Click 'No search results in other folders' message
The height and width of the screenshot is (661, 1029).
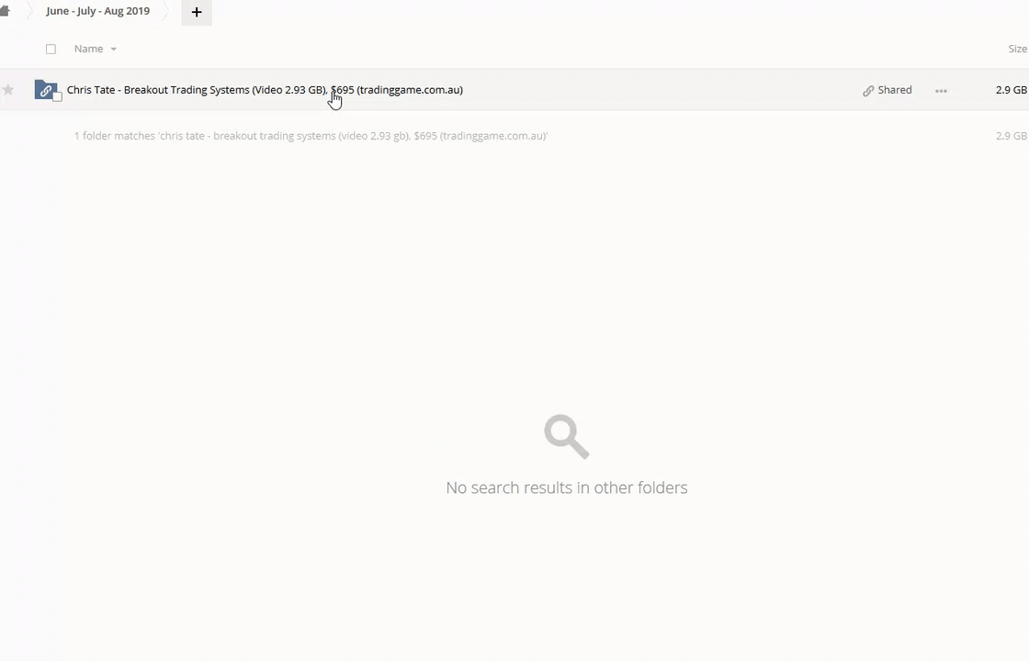point(566,487)
